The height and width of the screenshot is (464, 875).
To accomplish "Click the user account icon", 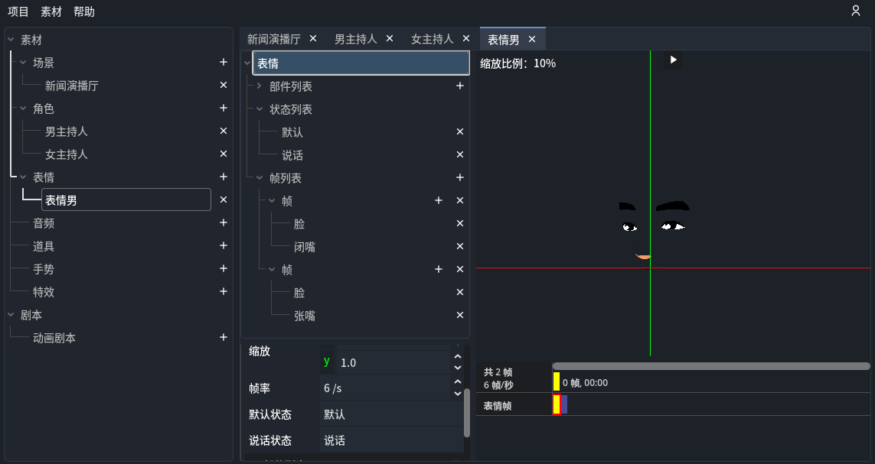I will (x=856, y=11).
